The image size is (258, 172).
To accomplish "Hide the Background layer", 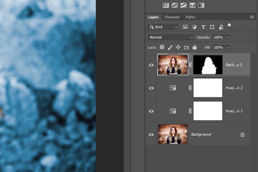I will click(x=151, y=135).
